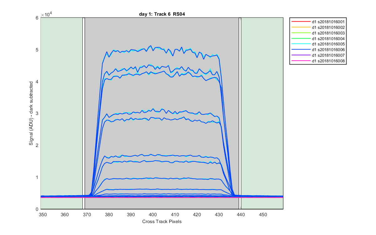The image size is (376, 235).
Task: Select legend entry d1 s20181016005
Action: (318, 44)
